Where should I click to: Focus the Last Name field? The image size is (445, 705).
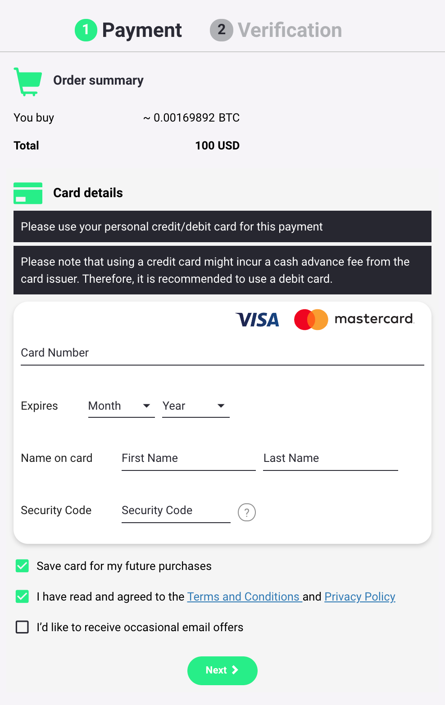[x=330, y=458]
